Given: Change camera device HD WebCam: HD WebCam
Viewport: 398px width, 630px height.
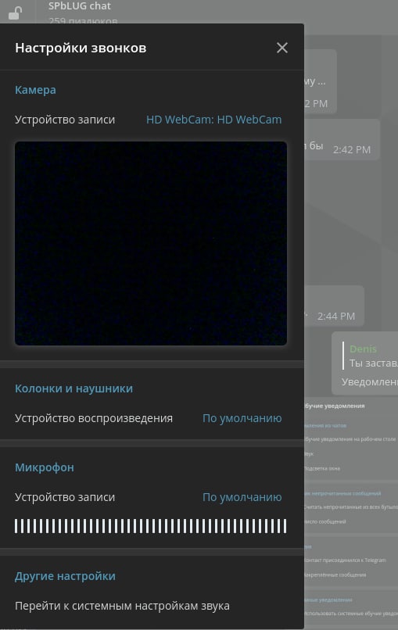Looking at the screenshot, I should pyautogui.click(x=214, y=120).
